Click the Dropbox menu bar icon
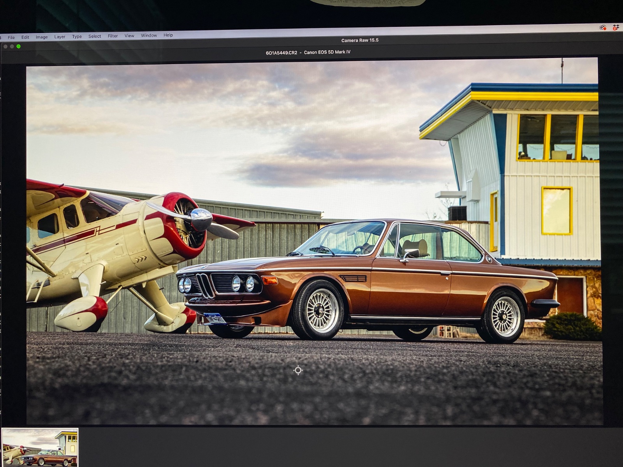The width and height of the screenshot is (623, 467). tap(616, 27)
